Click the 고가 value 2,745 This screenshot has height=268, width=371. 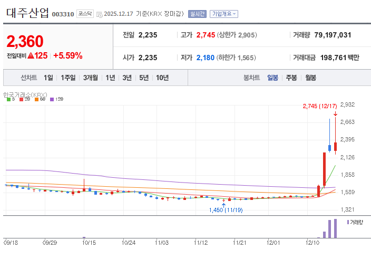[x=206, y=35]
